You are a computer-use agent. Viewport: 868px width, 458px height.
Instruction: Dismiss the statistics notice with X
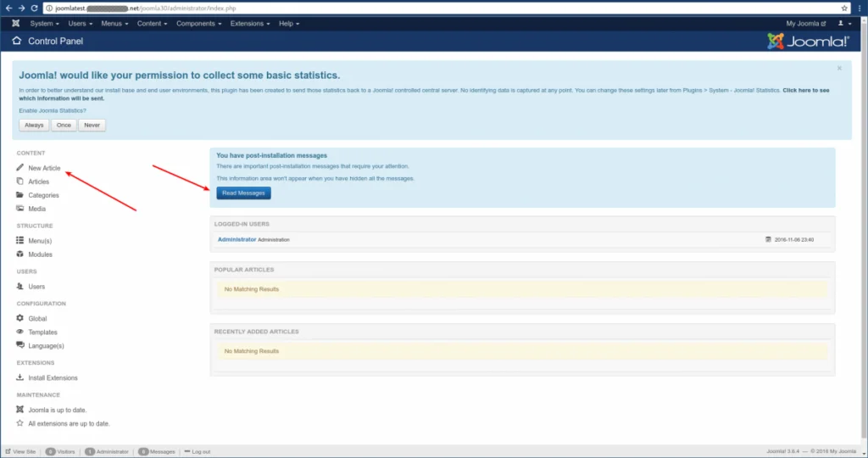click(x=839, y=68)
